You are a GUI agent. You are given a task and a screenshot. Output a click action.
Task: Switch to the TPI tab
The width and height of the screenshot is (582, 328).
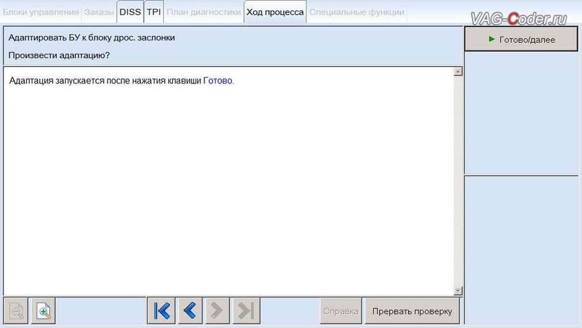(x=154, y=12)
